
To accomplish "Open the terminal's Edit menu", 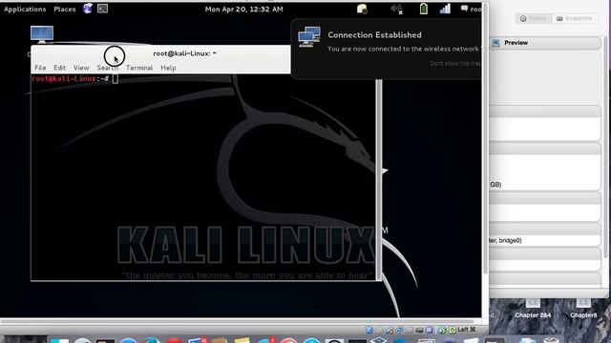I will (59, 68).
